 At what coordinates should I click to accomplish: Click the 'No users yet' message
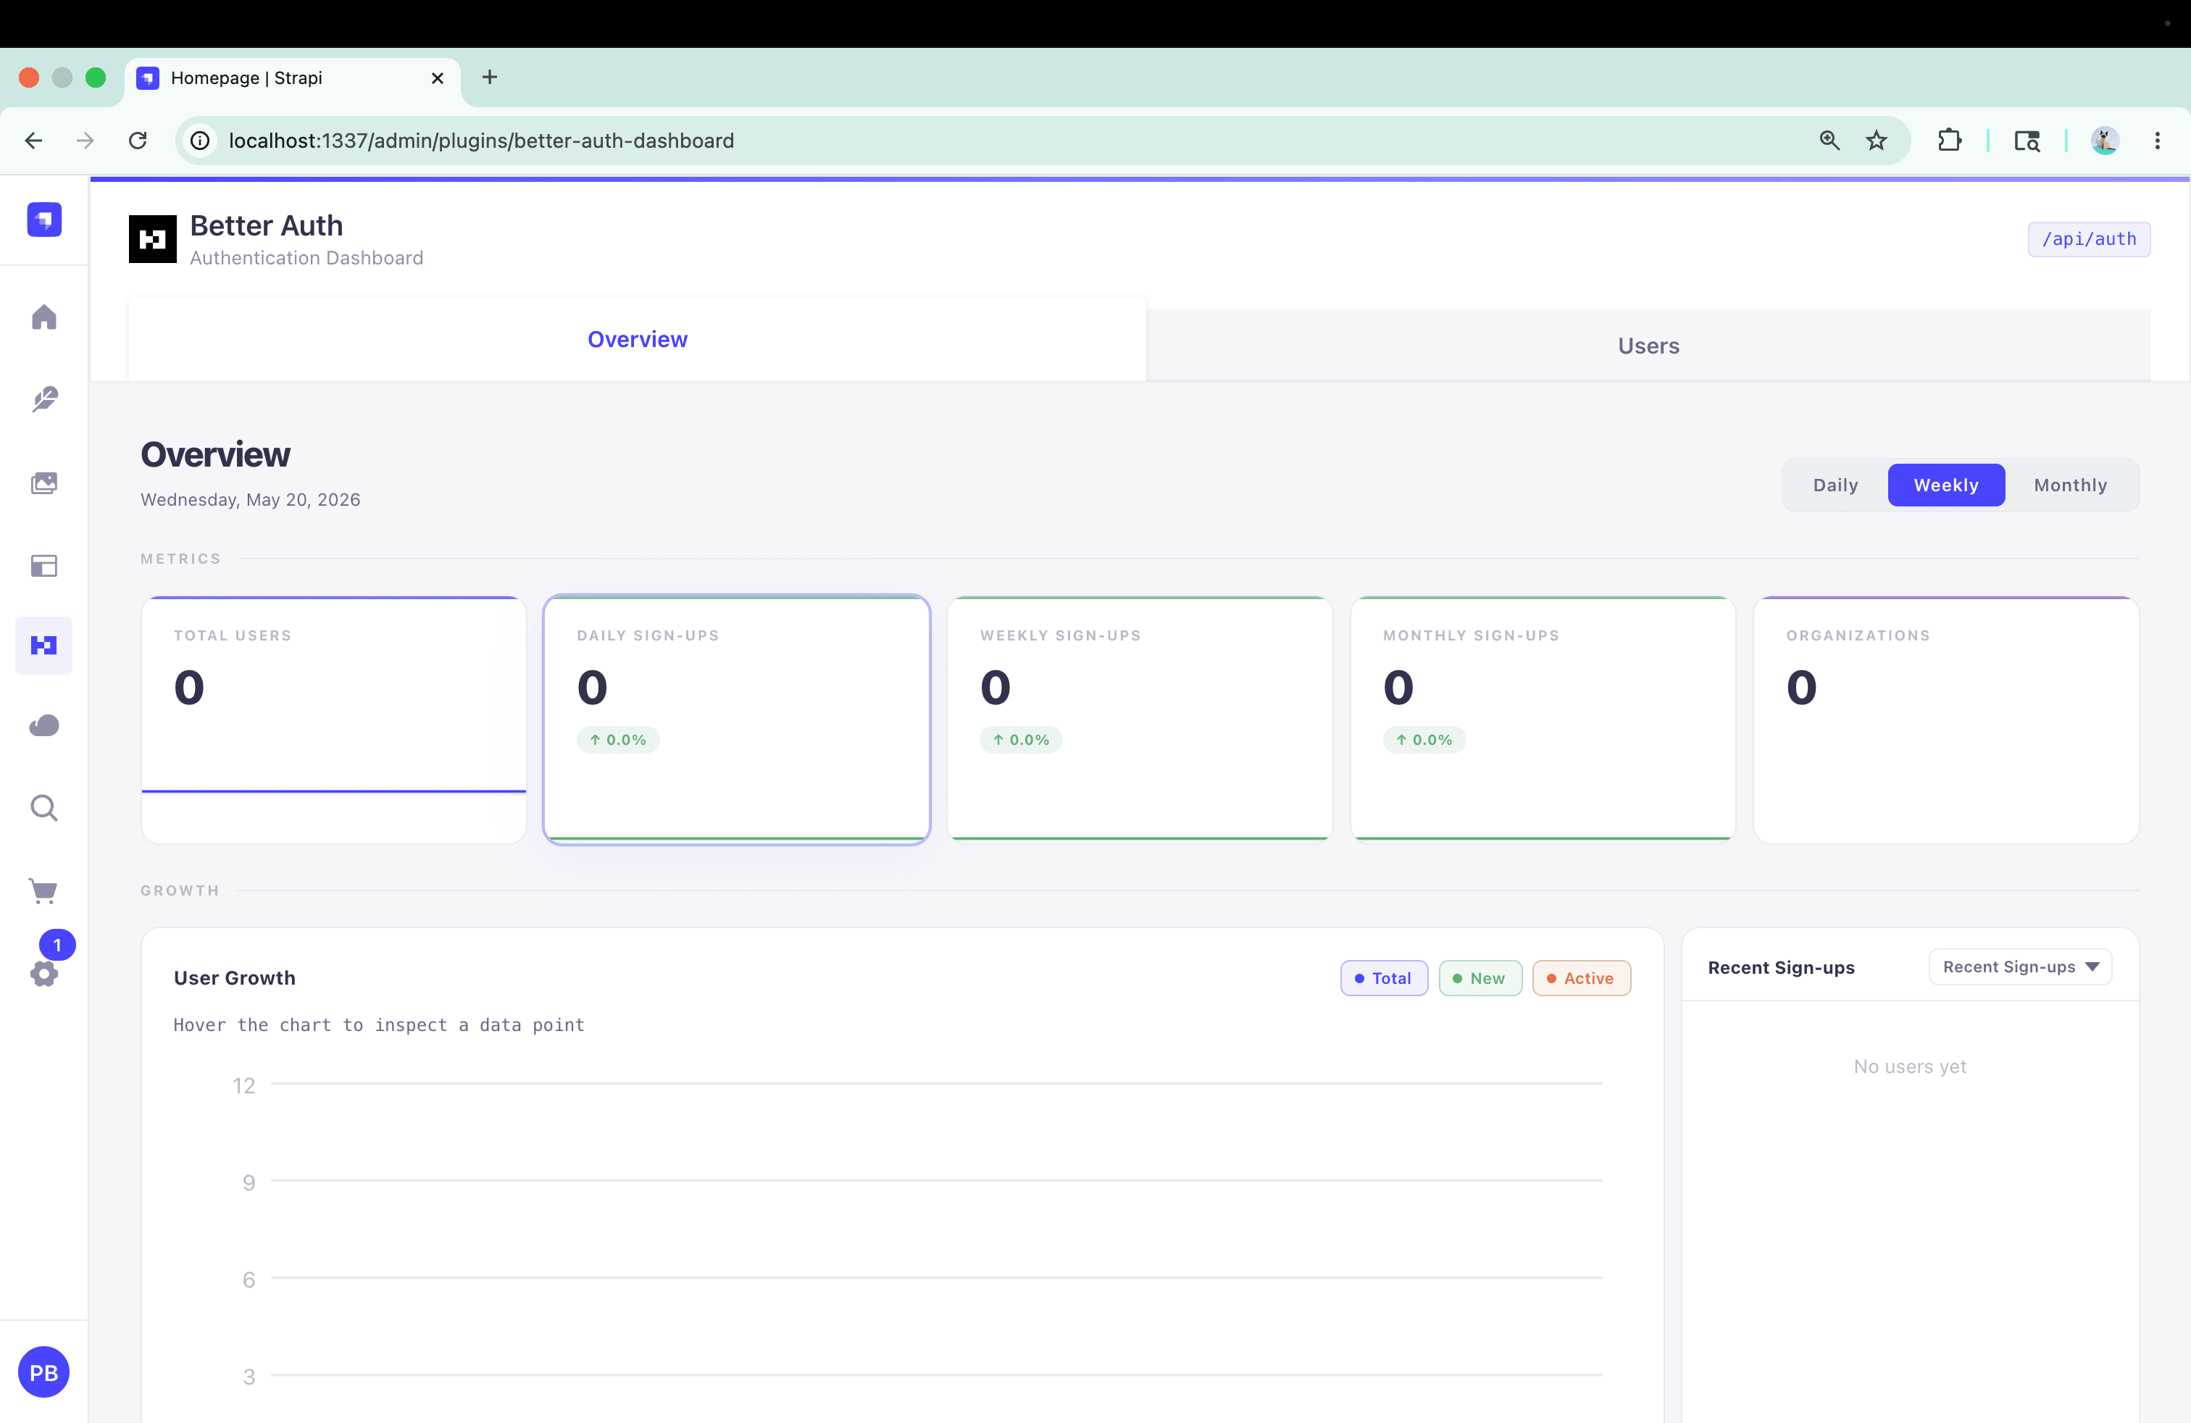(1910, 1067)
